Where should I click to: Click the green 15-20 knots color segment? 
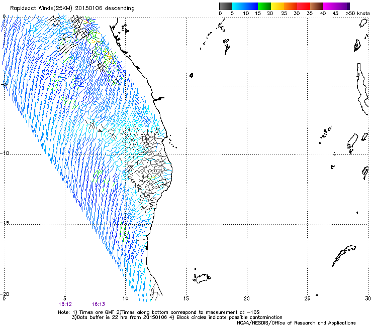point(264,6)
